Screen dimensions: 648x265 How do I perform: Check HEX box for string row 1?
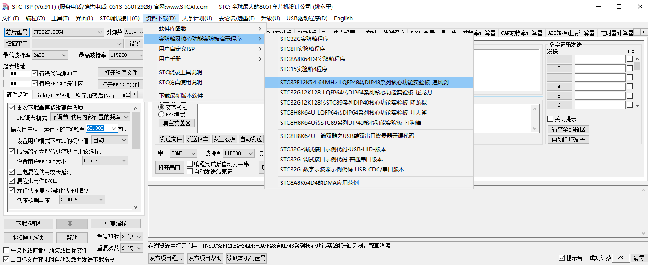630,59
